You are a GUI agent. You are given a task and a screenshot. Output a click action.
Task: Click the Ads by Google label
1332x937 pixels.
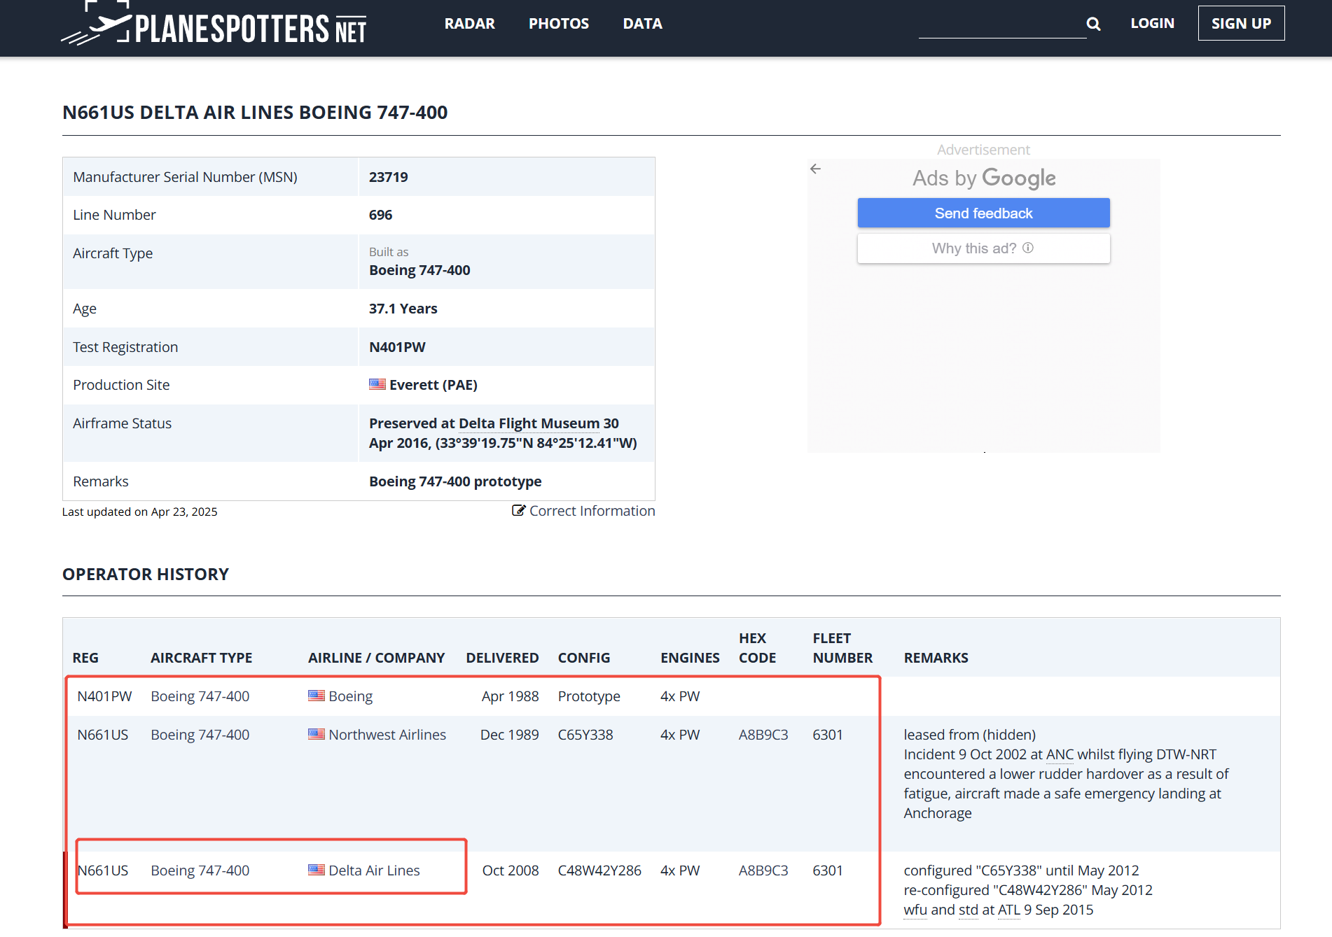[x=983, y=178]
